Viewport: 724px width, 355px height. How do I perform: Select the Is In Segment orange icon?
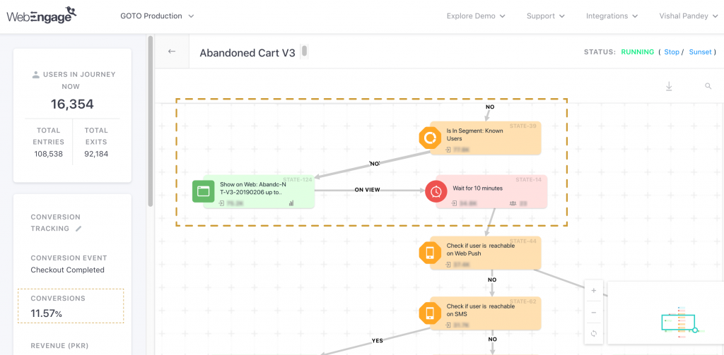(429, 138)
